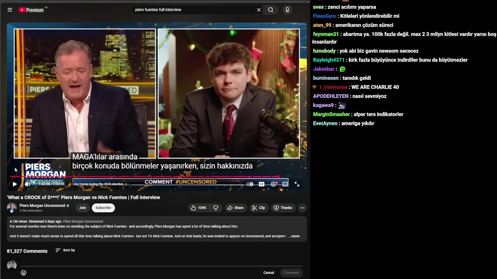
Task: Open Sort by comments dropdown
Action: pyautogui.click(x=65, y=250)
